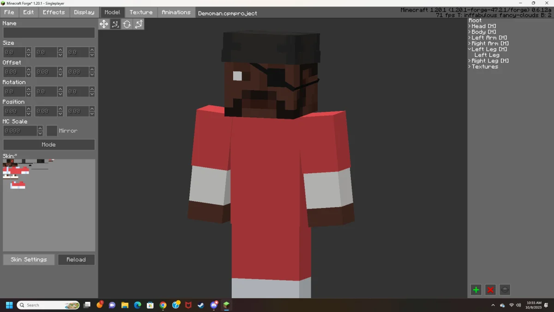
Task: Click the Mode button
Action: click(49, 145)
